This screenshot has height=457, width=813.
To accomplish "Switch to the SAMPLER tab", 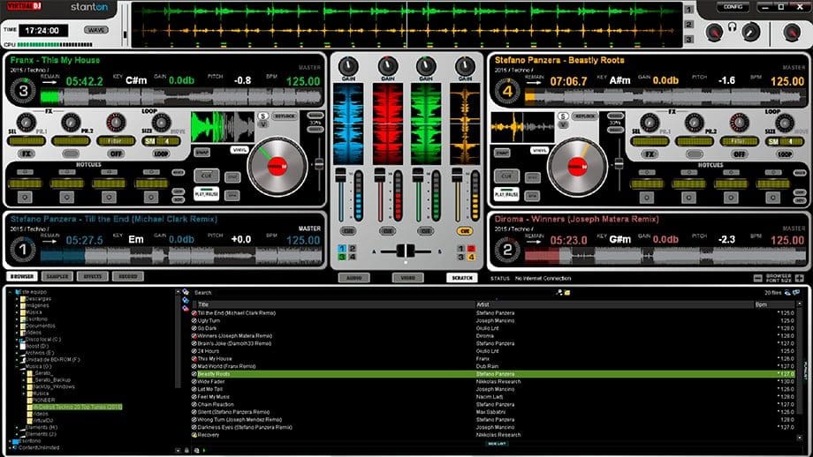I will click(57, 276).
